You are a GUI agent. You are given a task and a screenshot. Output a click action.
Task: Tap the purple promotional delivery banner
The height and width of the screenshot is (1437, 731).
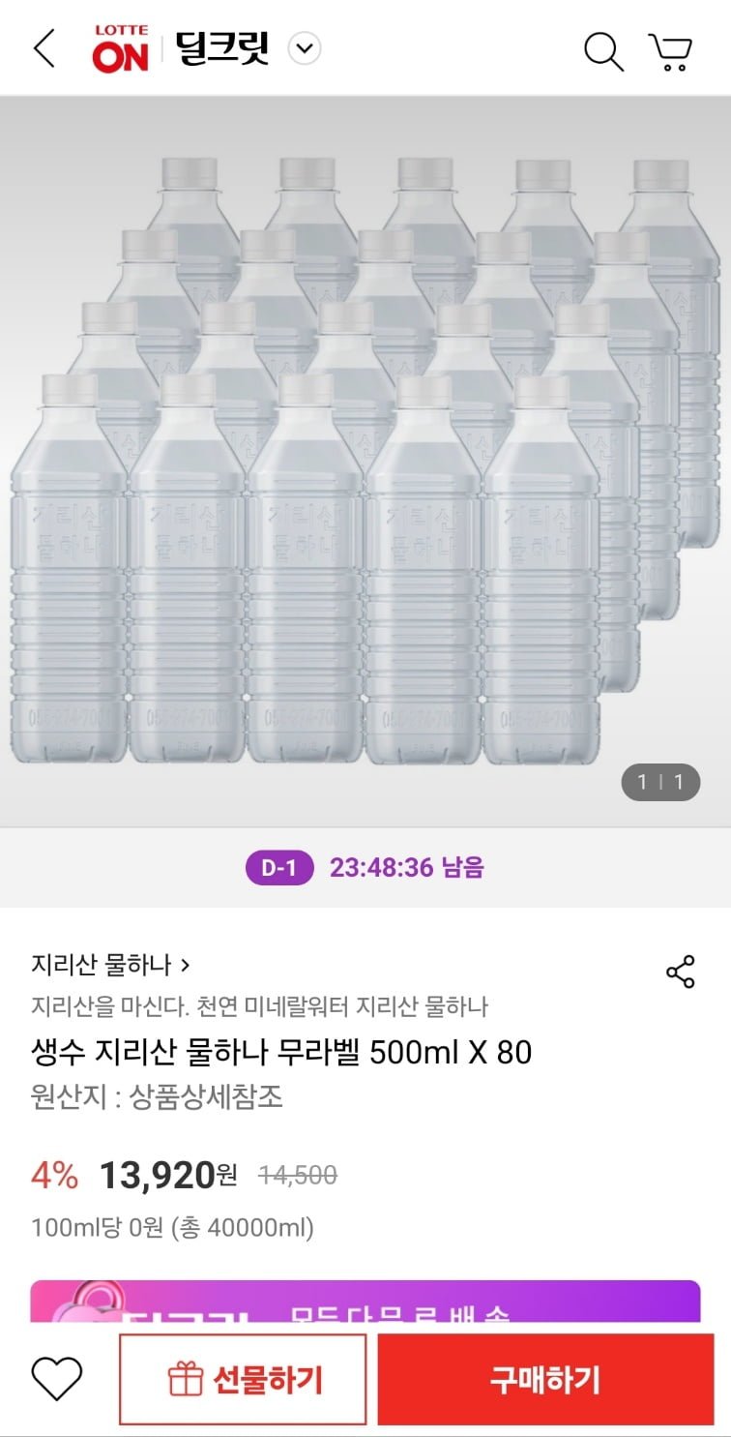365,1302
